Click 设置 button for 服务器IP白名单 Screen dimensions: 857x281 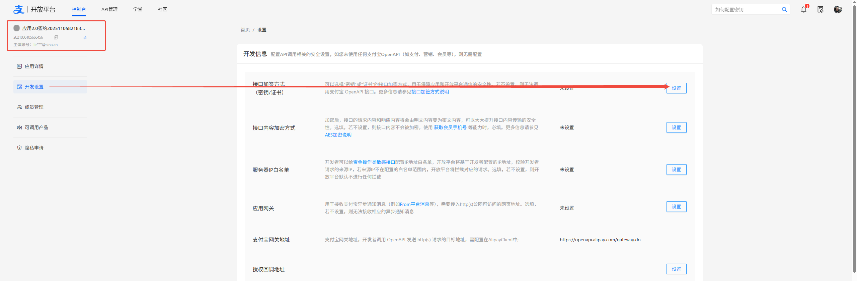coord(676,170)
